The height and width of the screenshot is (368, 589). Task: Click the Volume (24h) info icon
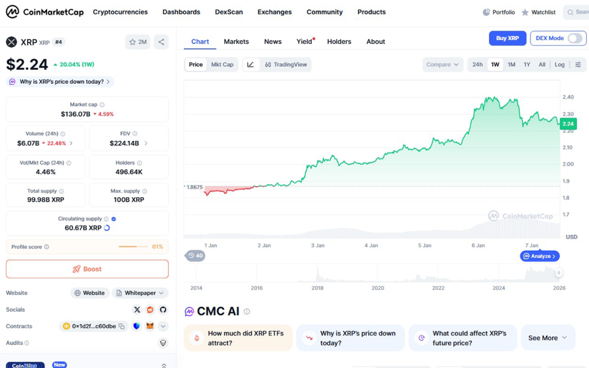coord(63,133)
